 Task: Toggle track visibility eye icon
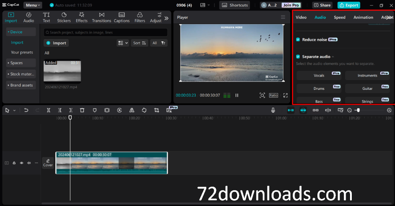point(22,163)
